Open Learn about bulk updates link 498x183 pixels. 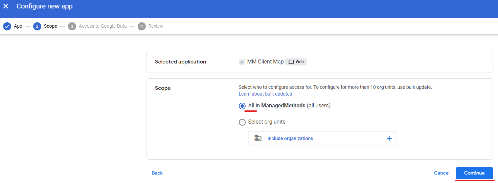(265, 94)
